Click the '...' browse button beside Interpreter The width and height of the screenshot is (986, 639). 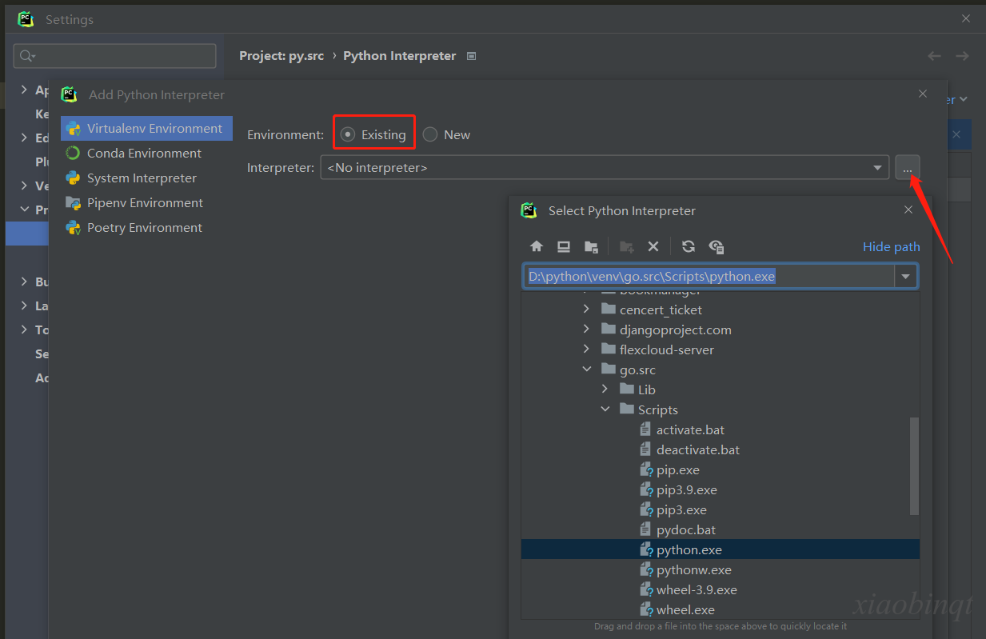click(x=908, y=168)
